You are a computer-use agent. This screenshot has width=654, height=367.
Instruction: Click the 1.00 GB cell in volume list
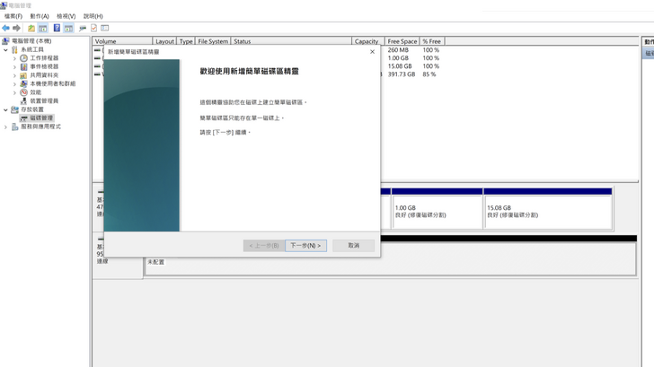pos(398,58)
